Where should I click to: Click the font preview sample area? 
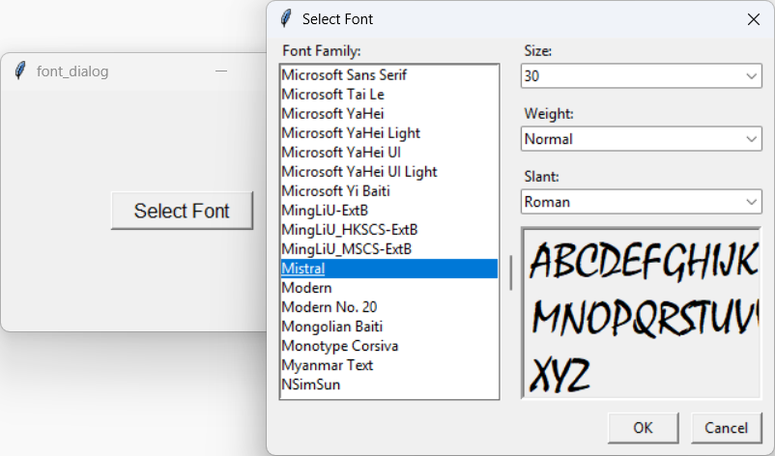(x=641, y=313)
